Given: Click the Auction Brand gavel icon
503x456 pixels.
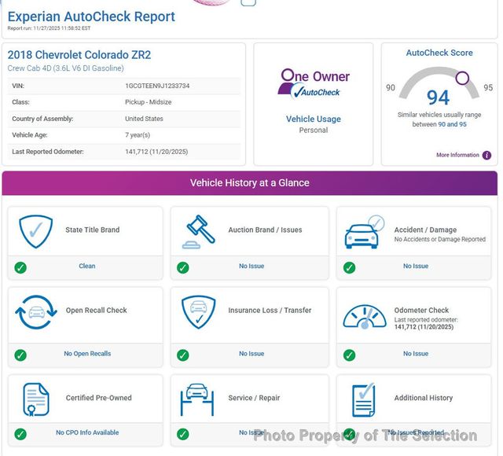Looking at the screenshot, I should [200, 230].
